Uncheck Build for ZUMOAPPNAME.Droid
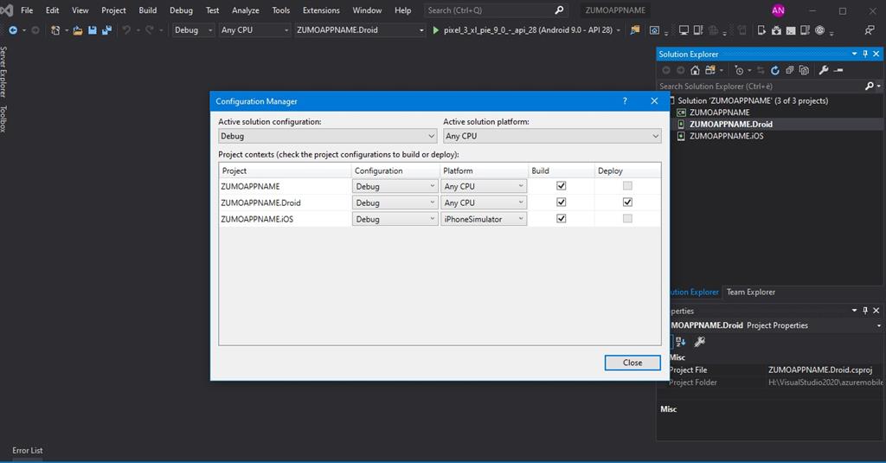Screen dimensions: 886x463 pos(561,202)
